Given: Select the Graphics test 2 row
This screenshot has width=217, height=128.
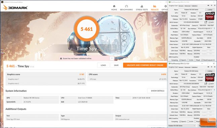Looking at the screenshot, I should point(46,84).
